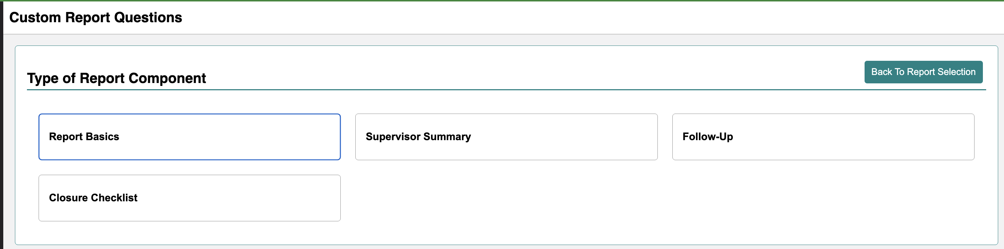This screenshot has width=1004, height=249.
Task: Click the Report Basics label text
Action: tap(84, 137)
